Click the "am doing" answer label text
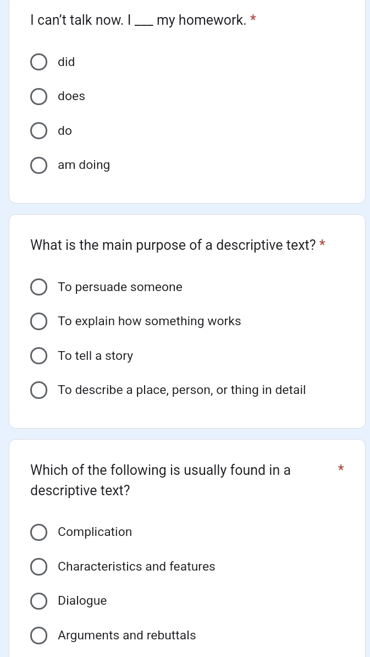Image resolution: width=370 pixels, height=657 pixels. tap(84, 165)
